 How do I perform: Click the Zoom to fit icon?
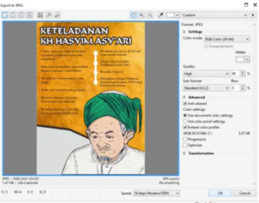(40, 15)
